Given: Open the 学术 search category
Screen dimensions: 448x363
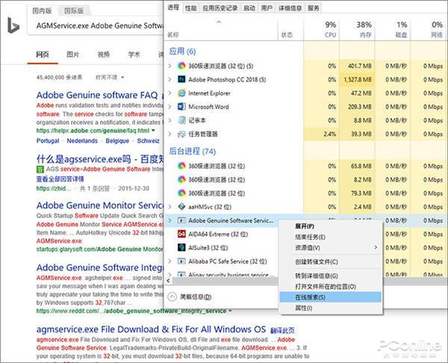Looking at the screenshot, I should [134, 54].
